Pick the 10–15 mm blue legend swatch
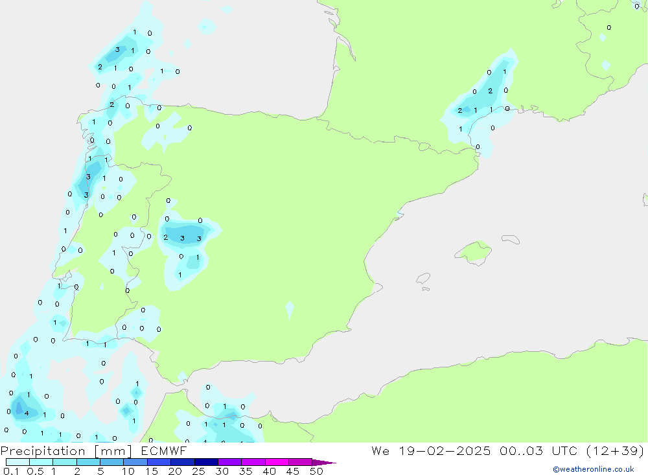 135,462
